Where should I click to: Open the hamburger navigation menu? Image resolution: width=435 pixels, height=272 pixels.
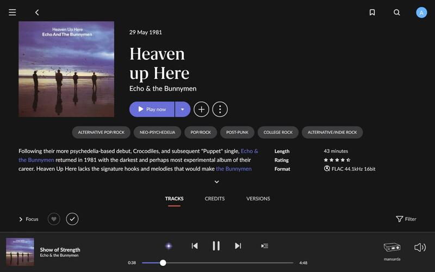pyautogui.click(x=12, y=12)
